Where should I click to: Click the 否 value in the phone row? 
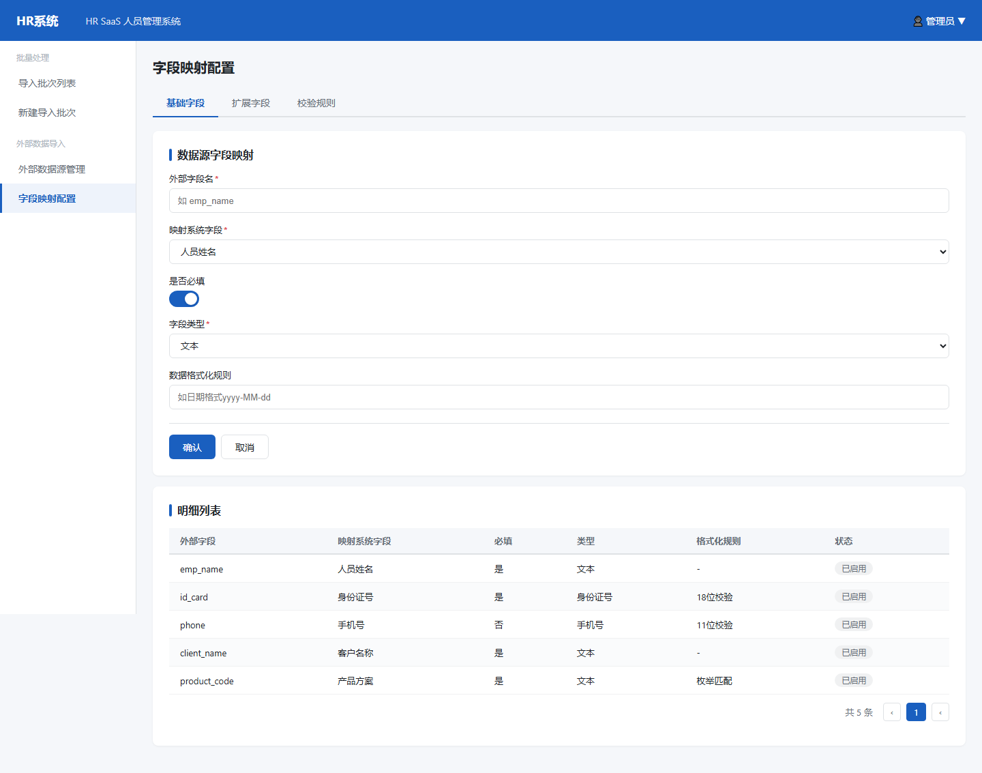(x=499, y=625)
